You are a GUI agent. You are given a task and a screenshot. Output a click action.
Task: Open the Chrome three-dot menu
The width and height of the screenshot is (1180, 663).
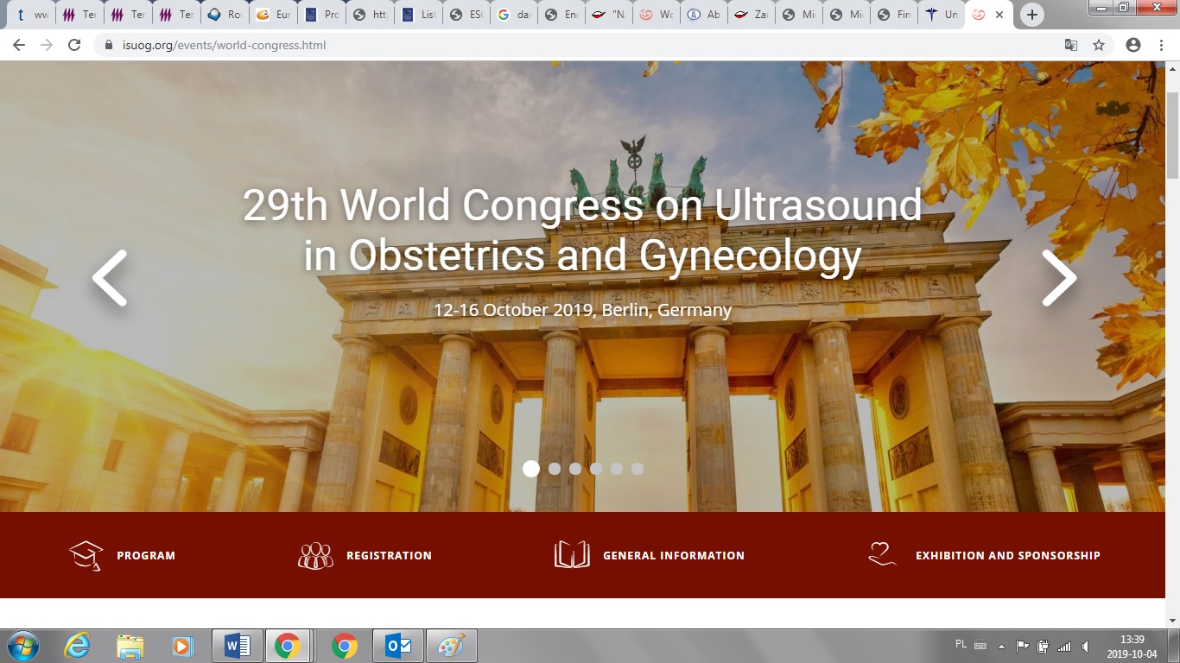1159,45
